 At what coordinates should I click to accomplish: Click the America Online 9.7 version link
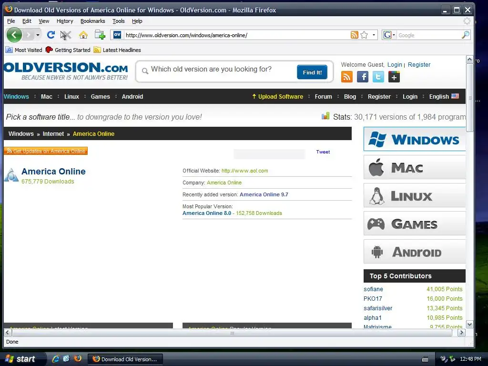point(264,194)
